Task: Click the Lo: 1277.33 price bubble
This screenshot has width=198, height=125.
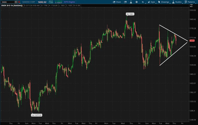Action: (x=37, y=115)
